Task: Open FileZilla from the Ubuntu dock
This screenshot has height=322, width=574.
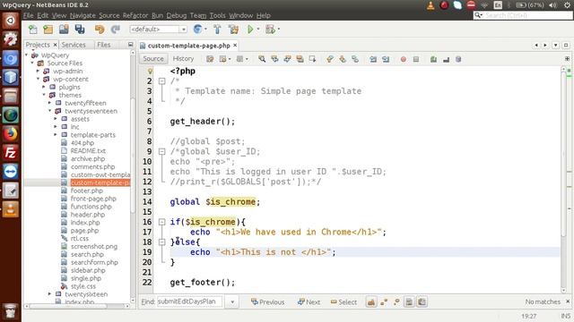Action: [x=10, y=153]
